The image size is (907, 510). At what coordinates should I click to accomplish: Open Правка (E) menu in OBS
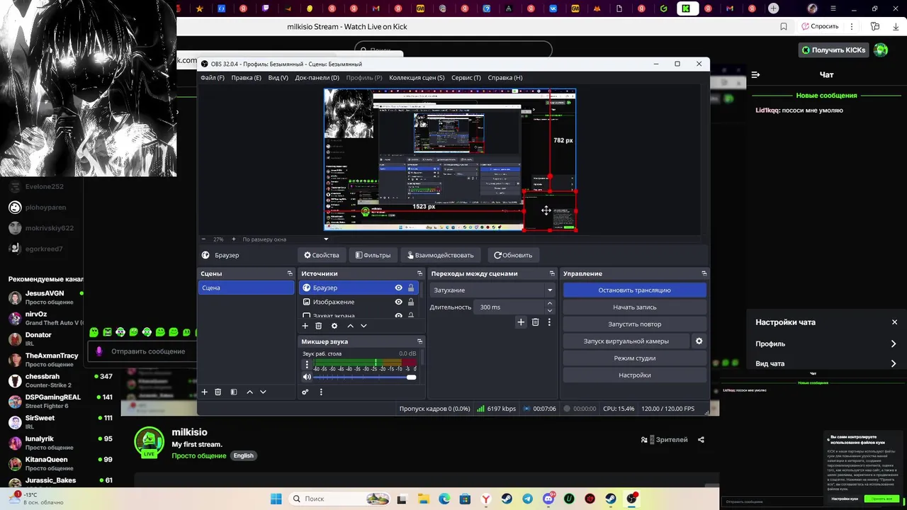pos(246,77)
